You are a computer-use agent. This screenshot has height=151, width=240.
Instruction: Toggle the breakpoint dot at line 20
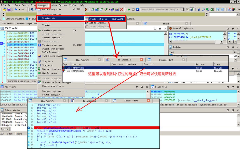pos(29,137)
